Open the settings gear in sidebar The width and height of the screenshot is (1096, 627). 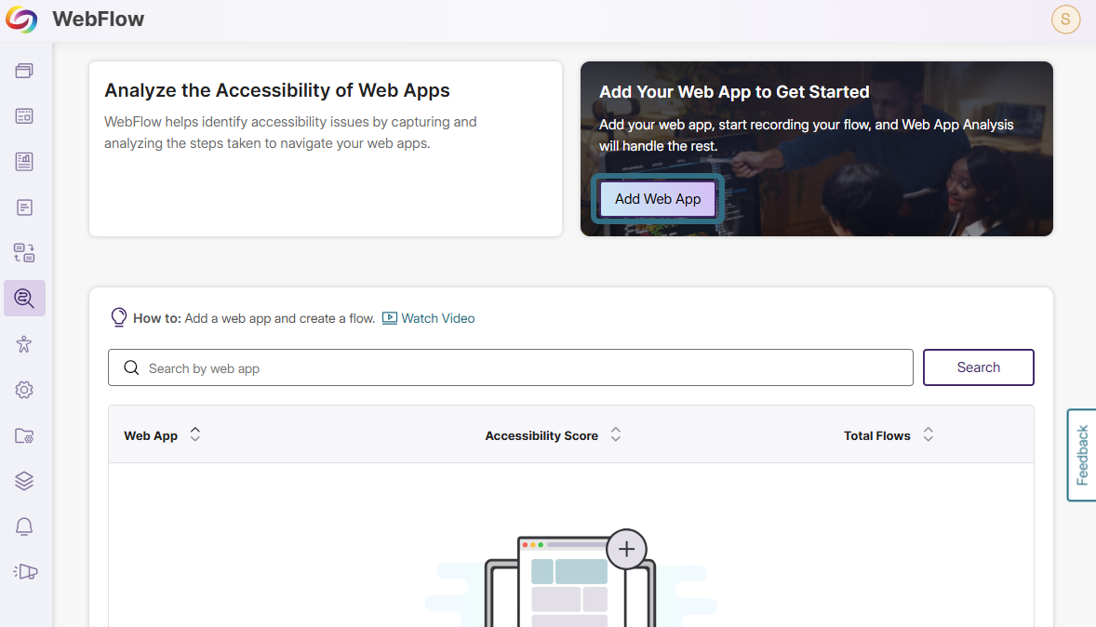[x=24, y=390]
